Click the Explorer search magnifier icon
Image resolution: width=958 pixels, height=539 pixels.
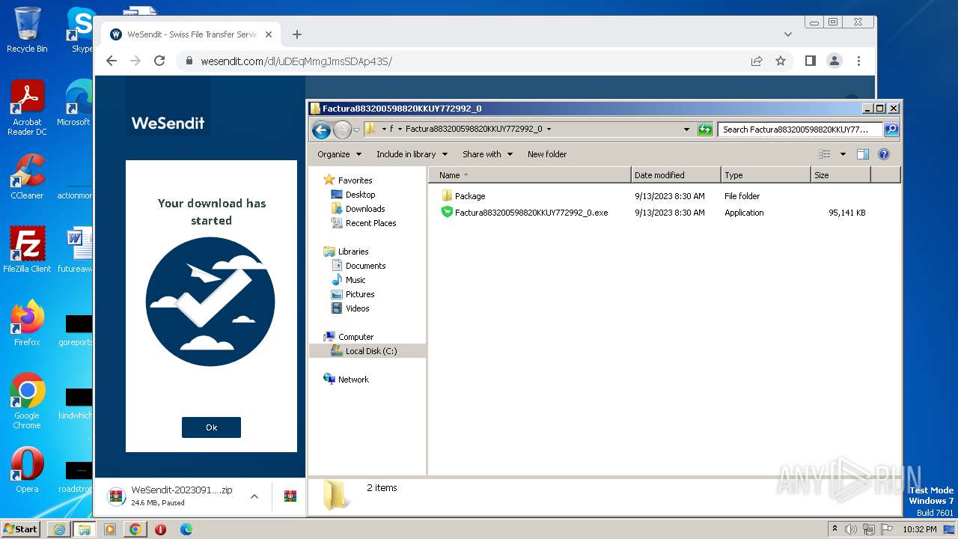[891, 130]
